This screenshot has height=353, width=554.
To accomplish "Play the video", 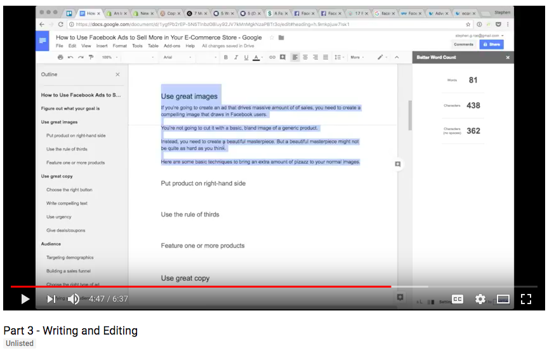I will point(25,299).
